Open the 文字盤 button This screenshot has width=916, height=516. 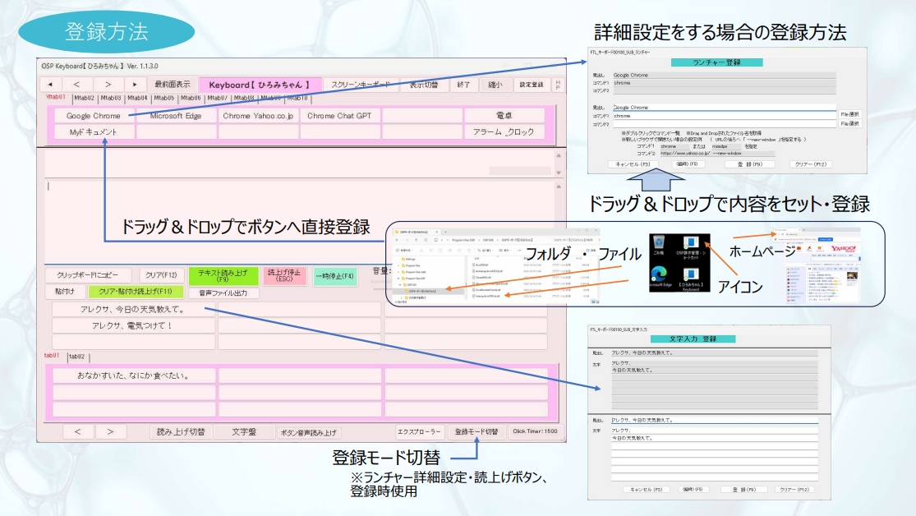coord(244,432)
